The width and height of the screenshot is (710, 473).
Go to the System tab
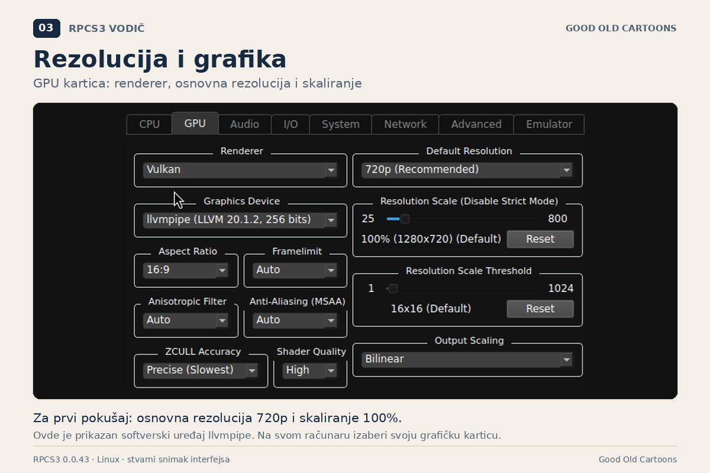[341, 124]
